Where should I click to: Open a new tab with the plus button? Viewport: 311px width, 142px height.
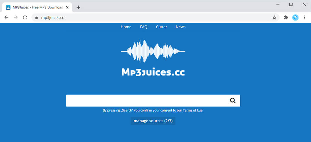pos(78,7)
